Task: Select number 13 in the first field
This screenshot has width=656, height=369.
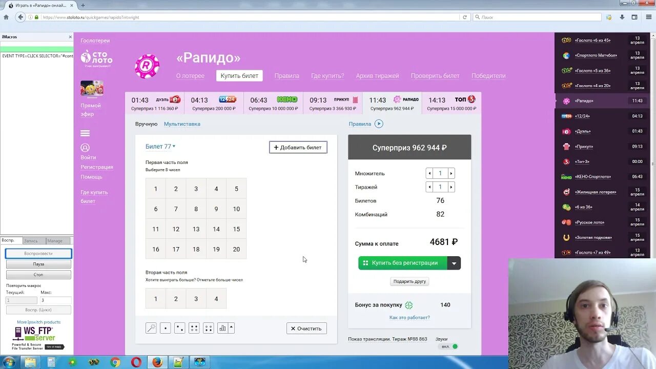Action: tap(196, 229)
